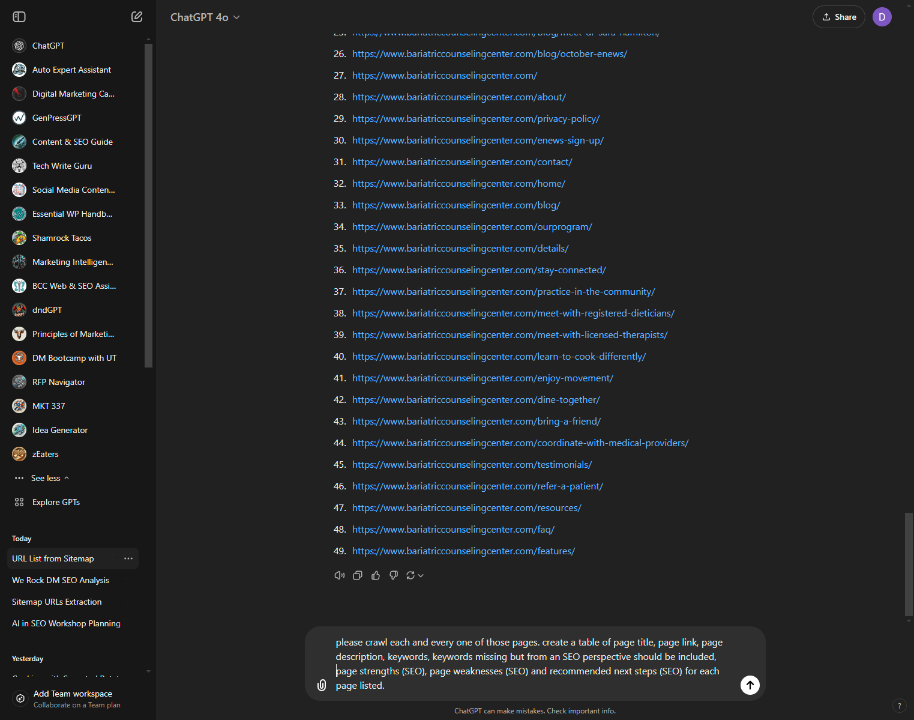Open the ourprogram page link
Viewport: 914px width, 720px height.
point(472,227)
